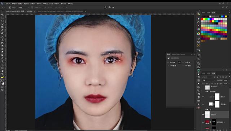Hide the 颜色填充 4 layer
This screenshot has width=231, height=131.
(x=203, y=122)
